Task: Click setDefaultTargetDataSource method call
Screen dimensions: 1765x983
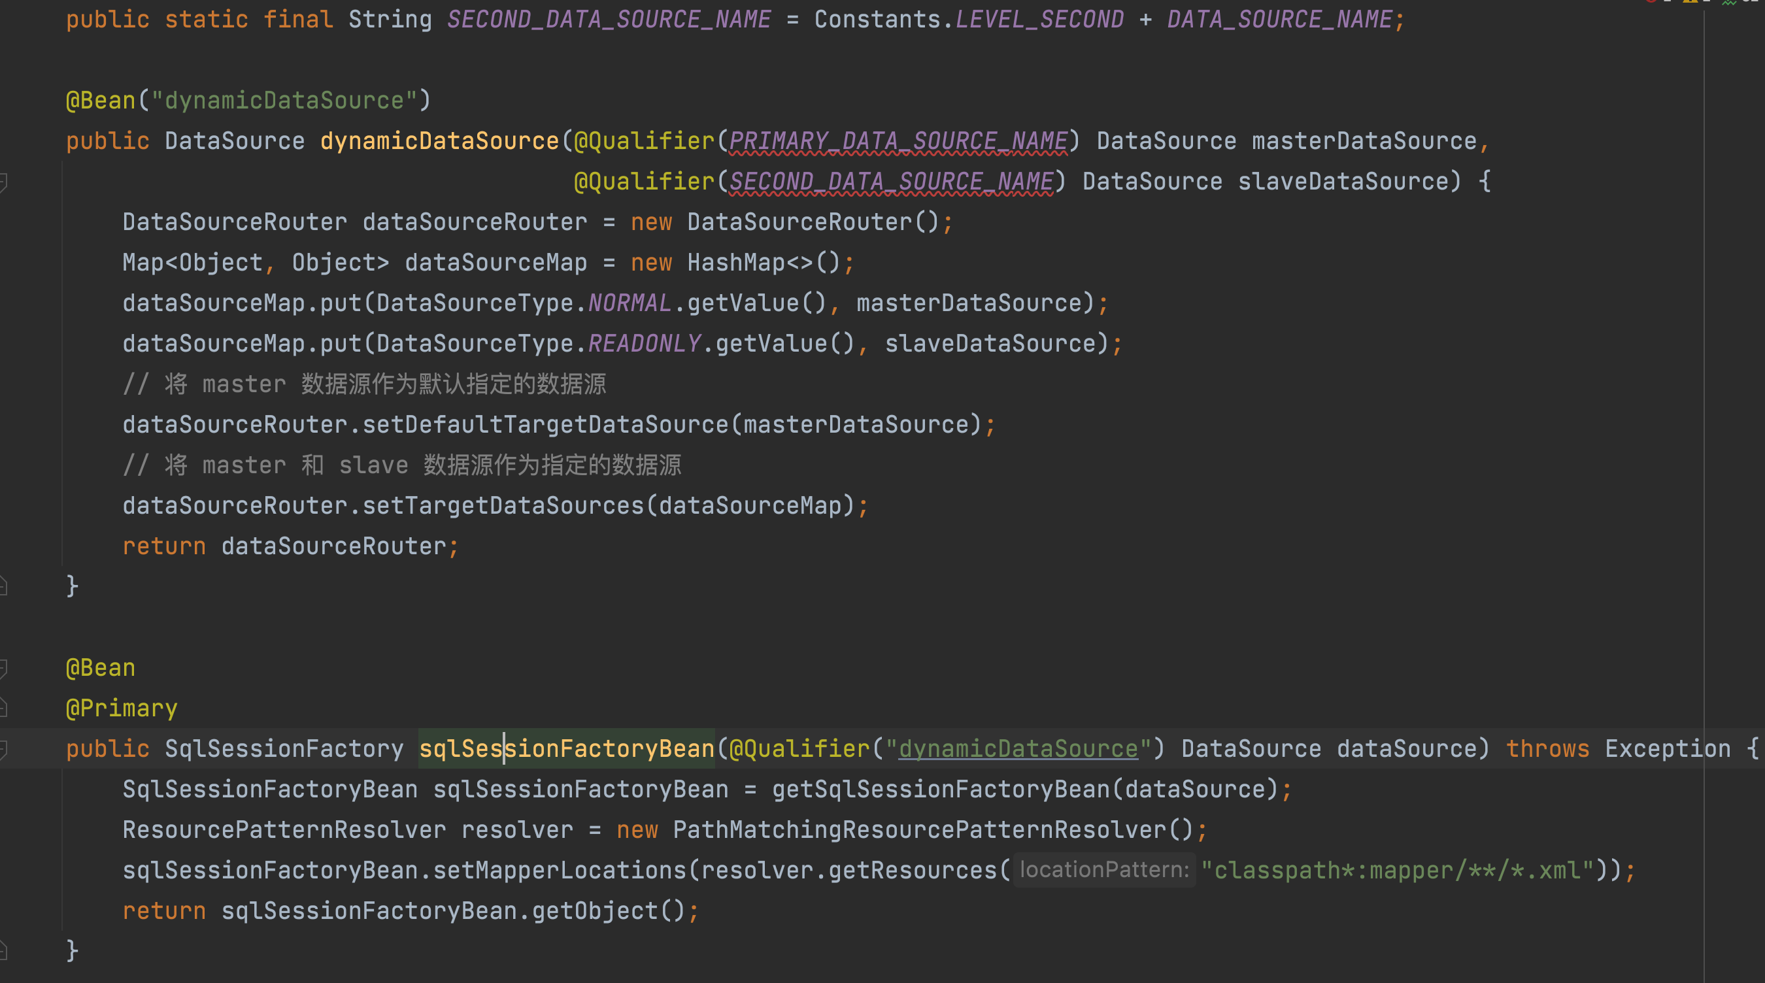Action: (x=545, y=425)
